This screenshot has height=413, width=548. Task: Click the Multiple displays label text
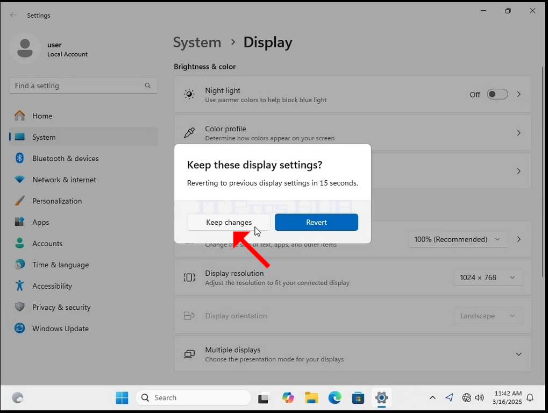[232, 350]
